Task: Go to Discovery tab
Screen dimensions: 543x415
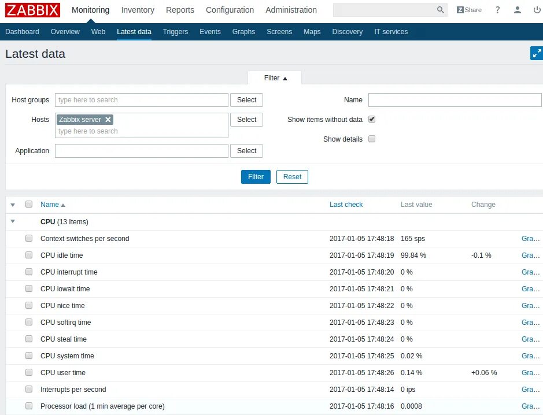Action: (348, 31)
